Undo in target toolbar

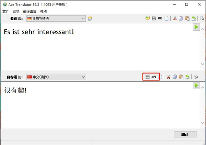[x=187, y=77]
